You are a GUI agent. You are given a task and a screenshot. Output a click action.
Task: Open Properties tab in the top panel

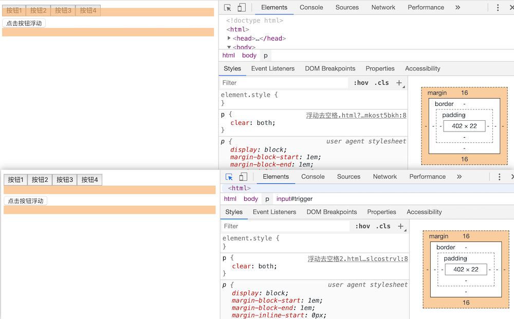[x=380, y=69]
